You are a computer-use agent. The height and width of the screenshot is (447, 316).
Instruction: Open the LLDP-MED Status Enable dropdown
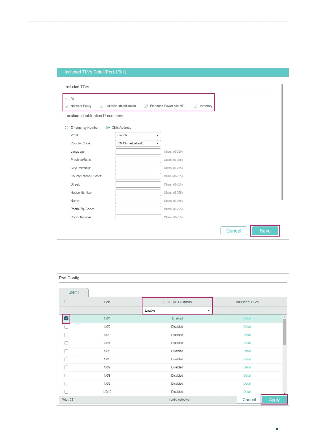pos(177,310)
